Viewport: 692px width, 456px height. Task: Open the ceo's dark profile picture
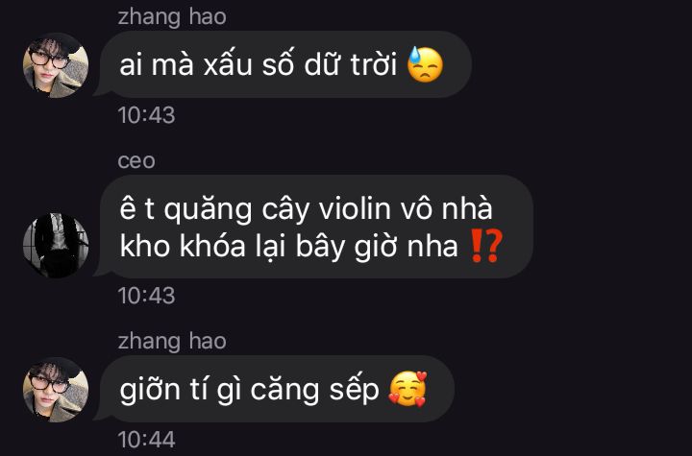pos(56,245)
